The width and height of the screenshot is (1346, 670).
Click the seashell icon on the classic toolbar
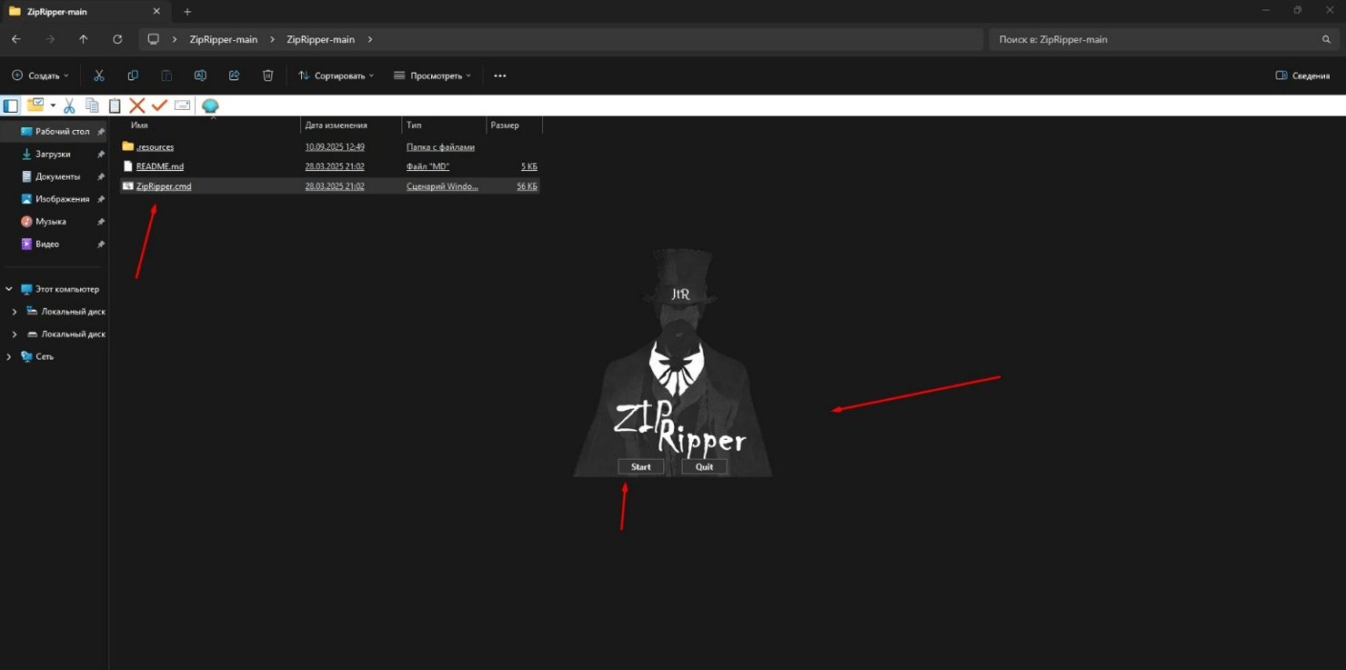[209, 105]
